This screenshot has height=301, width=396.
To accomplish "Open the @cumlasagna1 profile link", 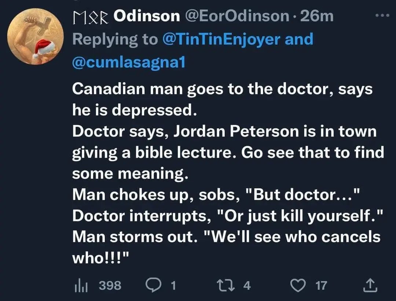I will 129,62.
